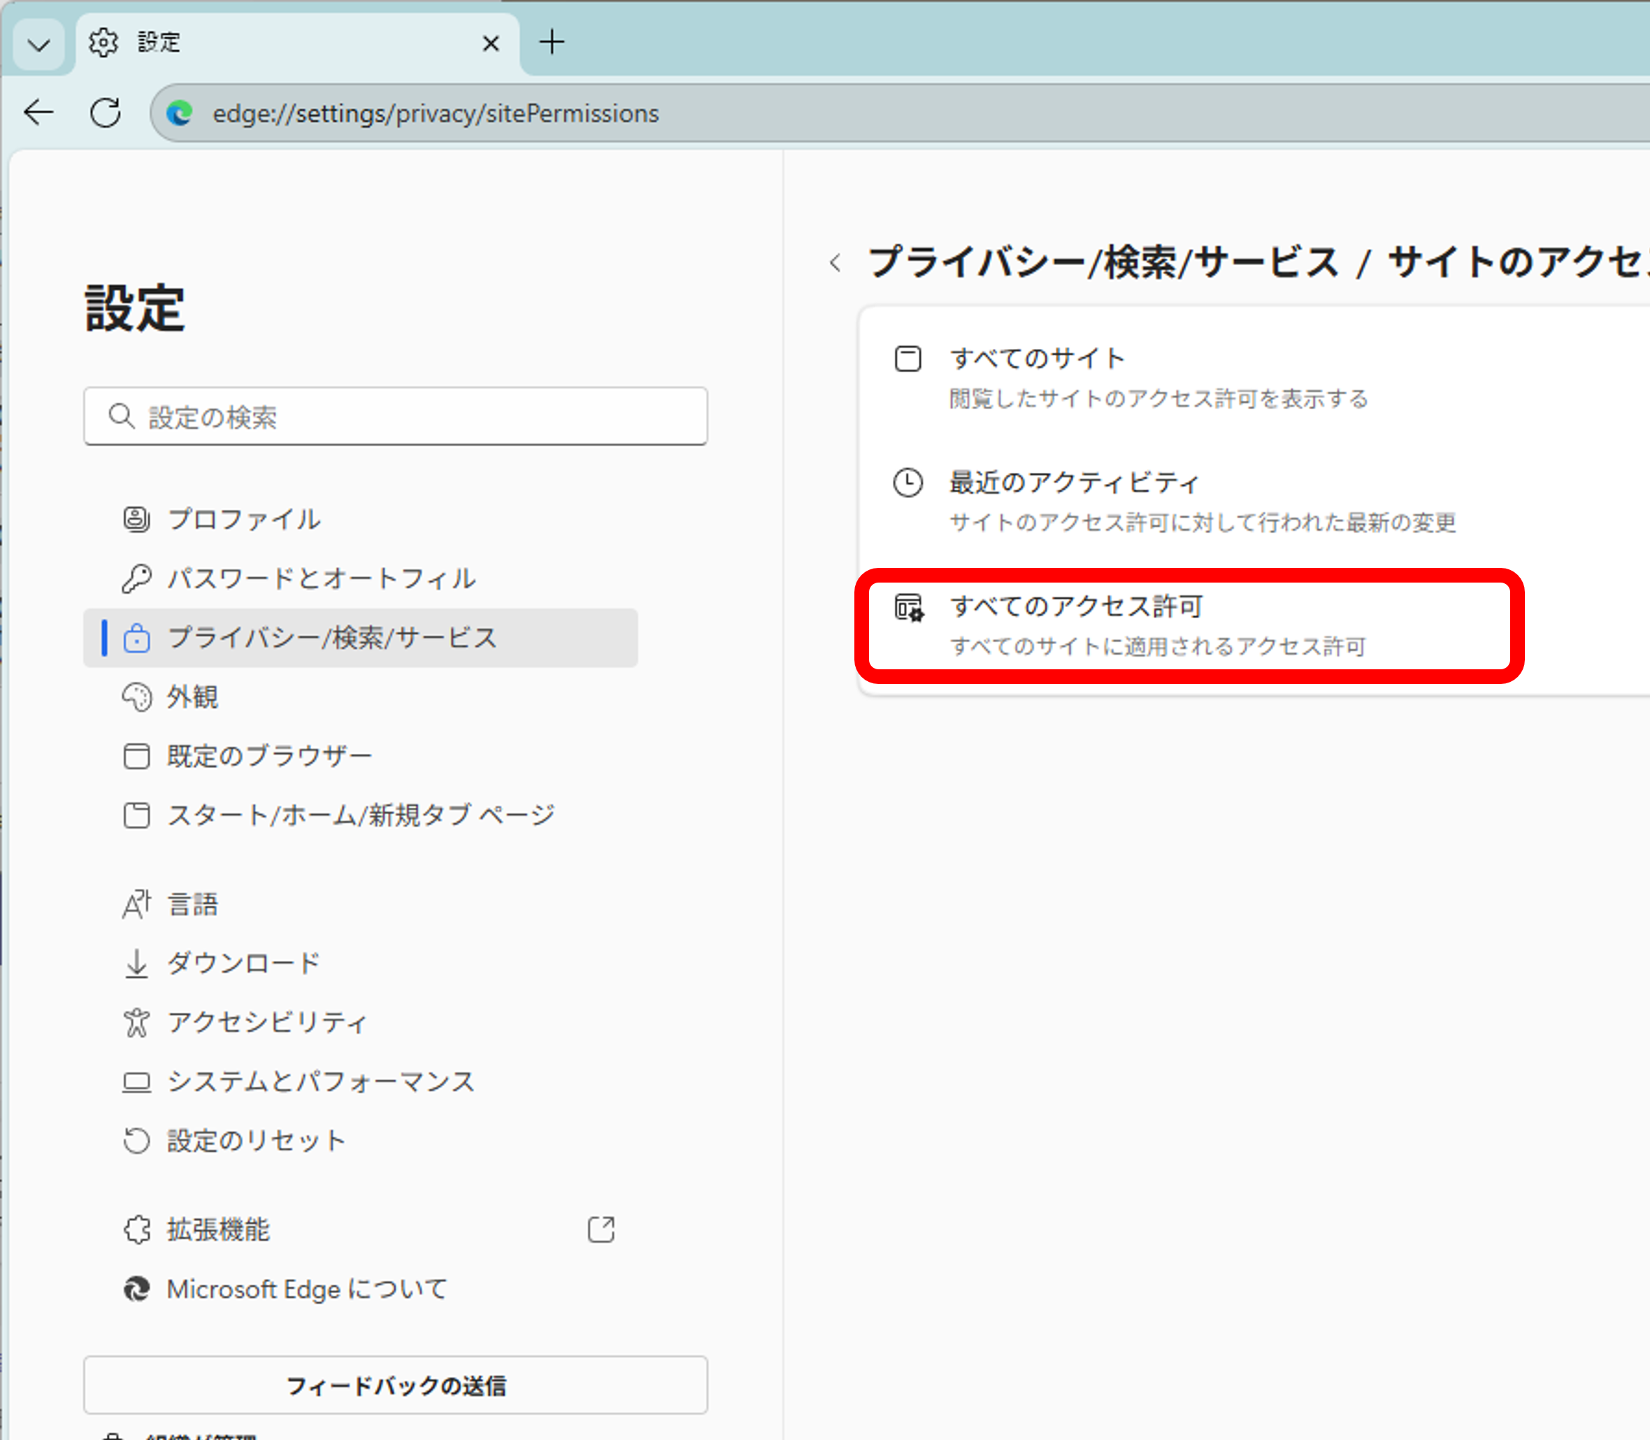This screenshot has width=1650, height=1440.
Task: Open システムとパフォーマンス settings
Action: [x=320, y=1082]
